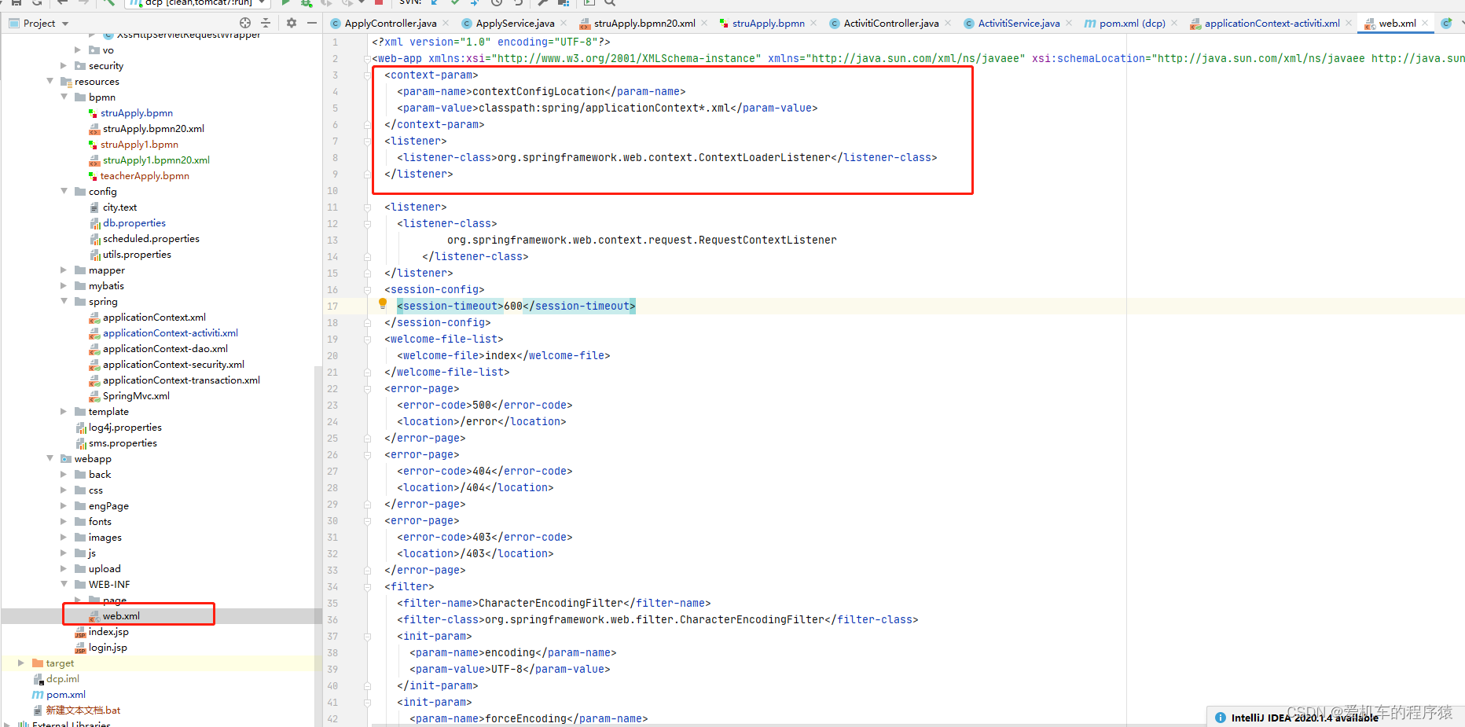The height and width of the screenshot is (727, 1465).
Task: Select log4j.properties file
Action: tap(124, 428)
